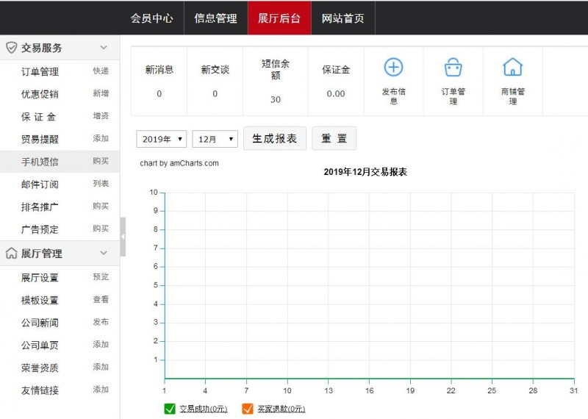Click the 交易服务 shield icon
This screenshot has width=588, height=419.
click(x=11, y=48)
